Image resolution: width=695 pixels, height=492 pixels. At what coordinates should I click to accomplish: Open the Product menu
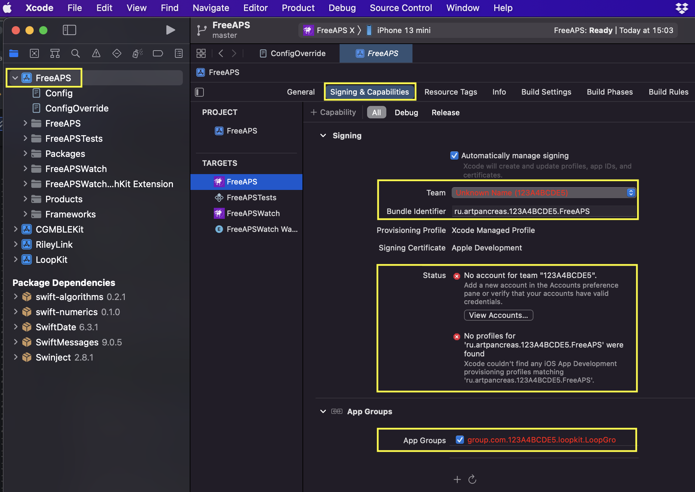(x=298, y=8)
